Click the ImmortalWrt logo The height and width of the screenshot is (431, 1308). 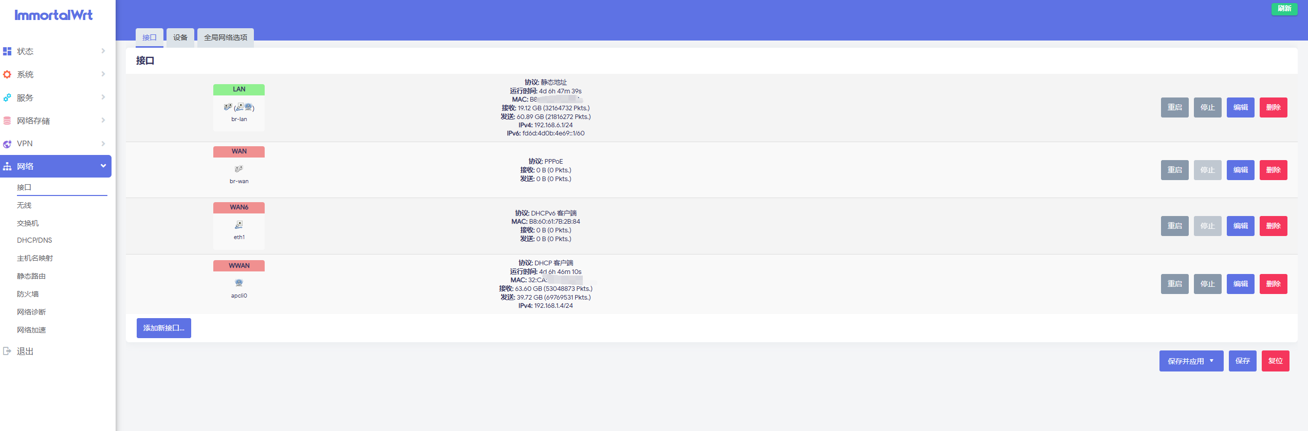click(x=53, y=15)
